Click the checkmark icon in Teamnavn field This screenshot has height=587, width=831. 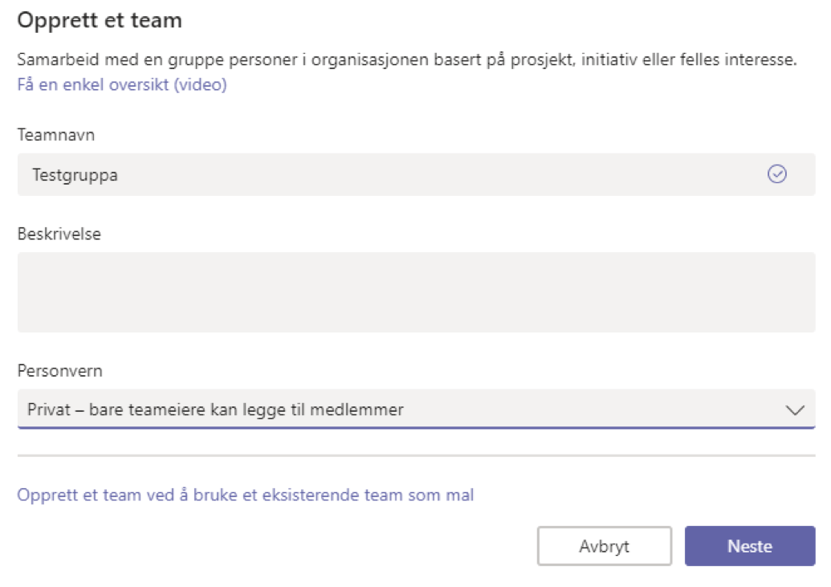(x=776, y=174)
